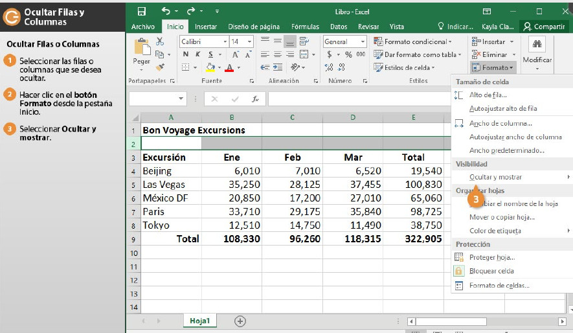Switch to the Insertar ribbon tab

point(206,27)
